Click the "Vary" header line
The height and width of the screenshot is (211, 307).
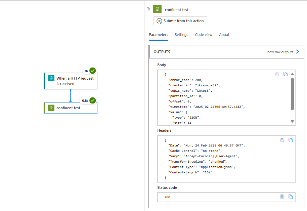pyautogui.click(x=204, y=156)
